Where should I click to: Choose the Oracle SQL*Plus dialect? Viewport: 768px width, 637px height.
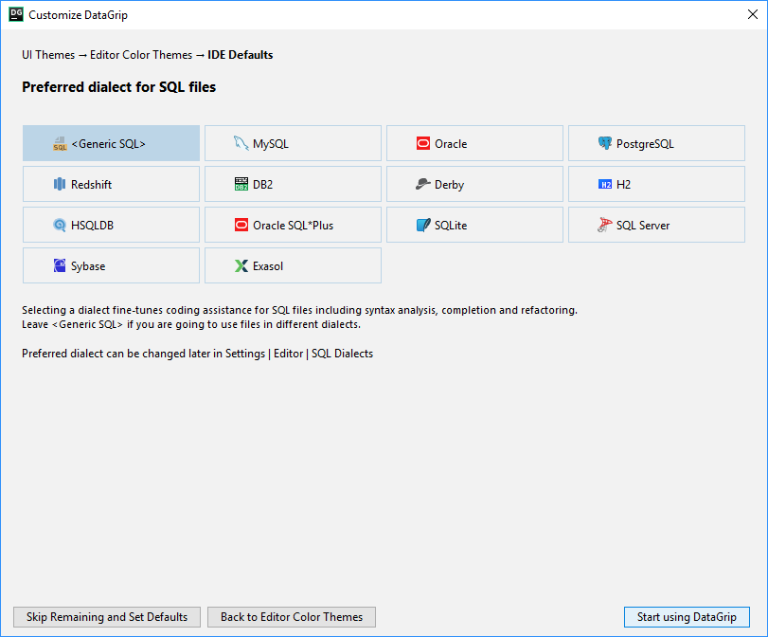[x=293, y=226]
